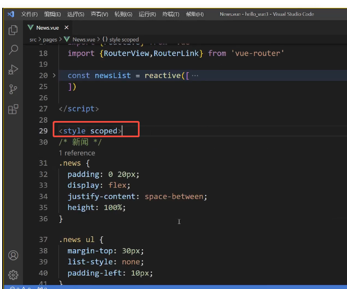347x289 pixels.
Task: Open Source Control view
Action: tap(13, 89)
